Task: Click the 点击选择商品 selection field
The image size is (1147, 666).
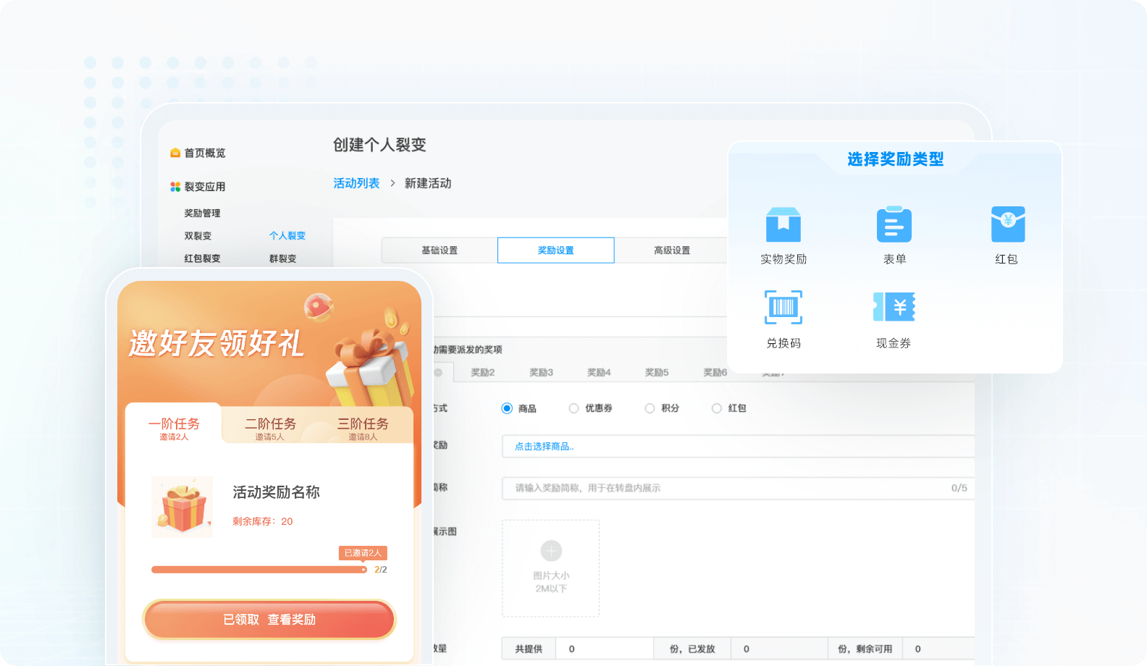Action: (x=737, y=447)
